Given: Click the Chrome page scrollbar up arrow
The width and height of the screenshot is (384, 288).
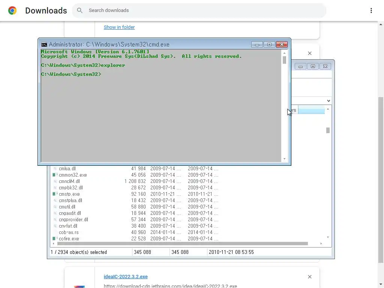Looking at the screenshot, I should coord(381,24).
